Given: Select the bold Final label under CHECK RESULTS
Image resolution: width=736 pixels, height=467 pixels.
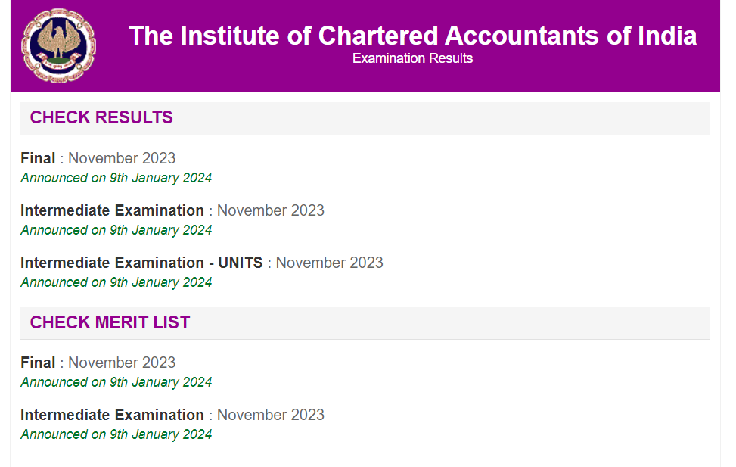Looking at the screenshot, I should [38, 158].
